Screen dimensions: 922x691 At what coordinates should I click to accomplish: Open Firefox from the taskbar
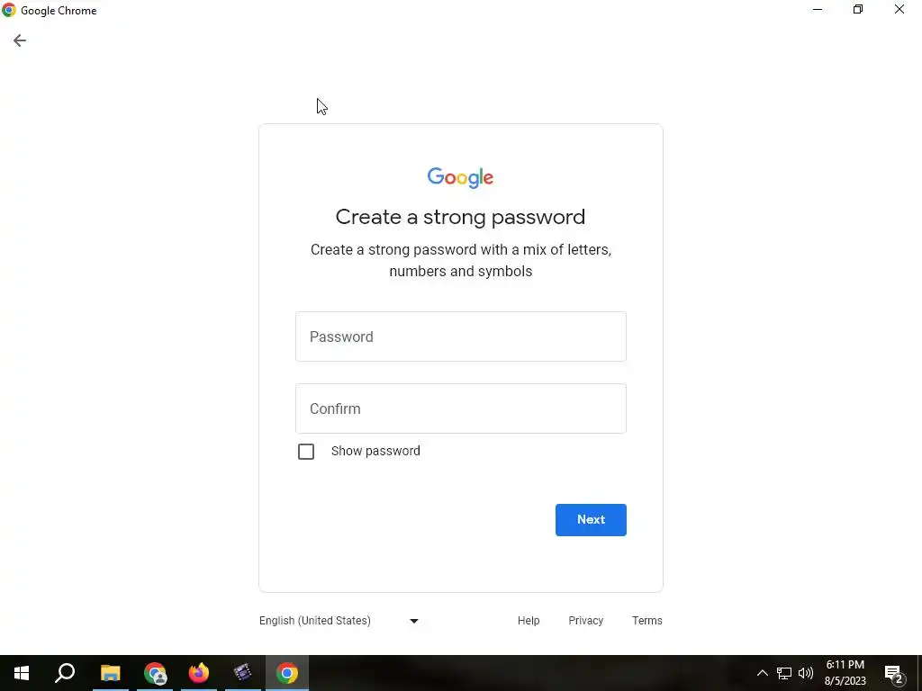coord(199,673)
